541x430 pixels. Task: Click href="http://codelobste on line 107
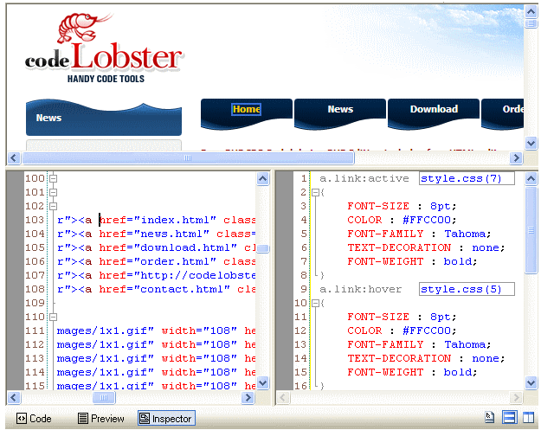177,275
